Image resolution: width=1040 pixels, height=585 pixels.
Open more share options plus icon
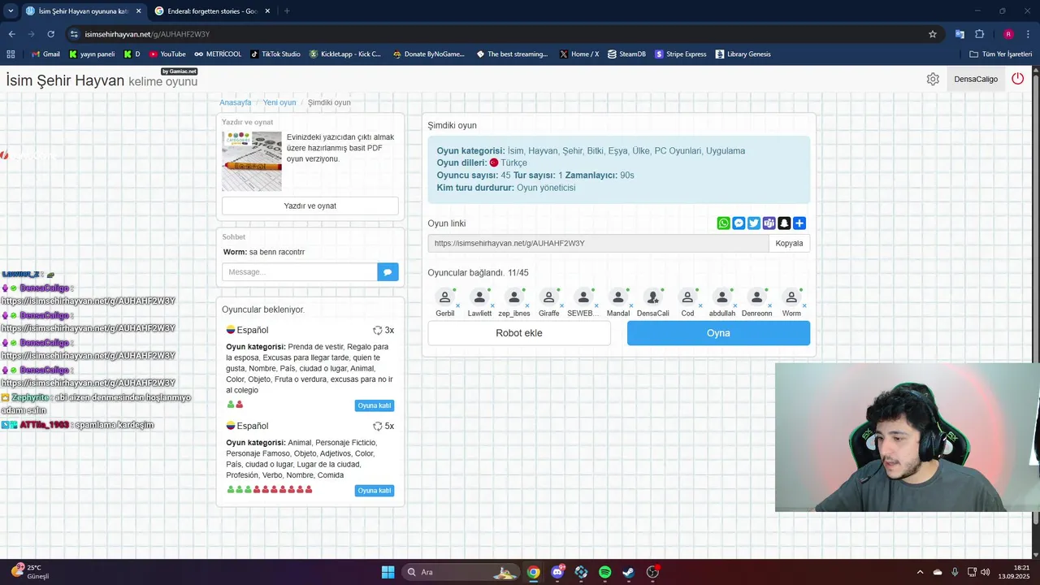(x=799, y=223)
